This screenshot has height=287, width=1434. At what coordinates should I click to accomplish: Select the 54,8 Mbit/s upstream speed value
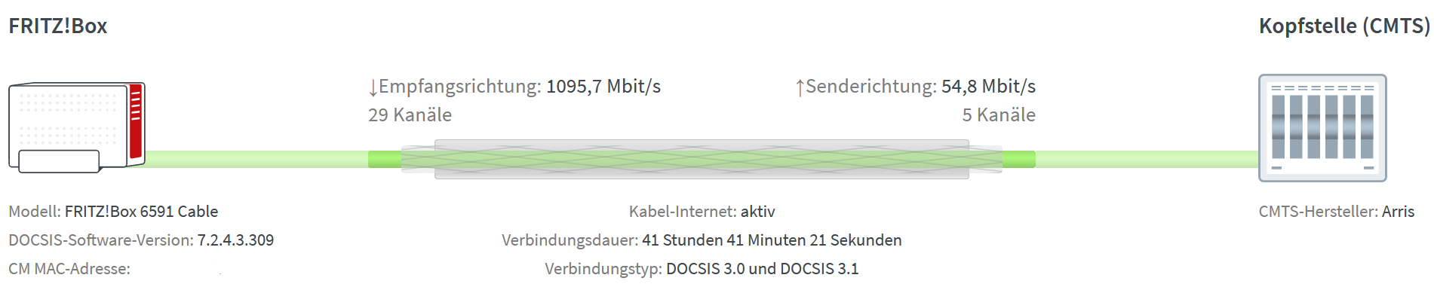[988, 87]
